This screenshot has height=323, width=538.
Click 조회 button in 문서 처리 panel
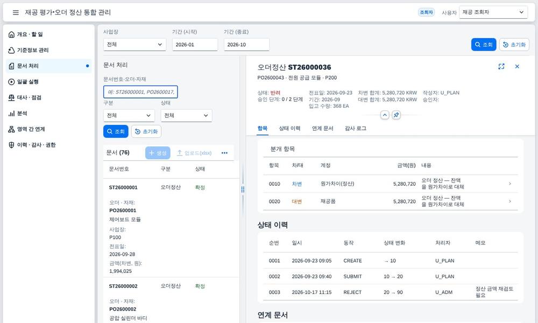pyautogui.click(x=116, y=131)
